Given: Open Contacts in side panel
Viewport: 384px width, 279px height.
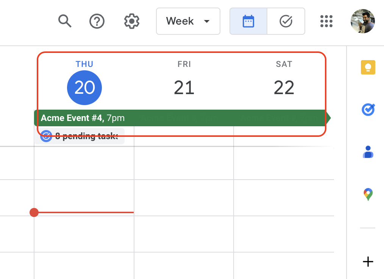Looking at the screenshot, I should 368,152.
